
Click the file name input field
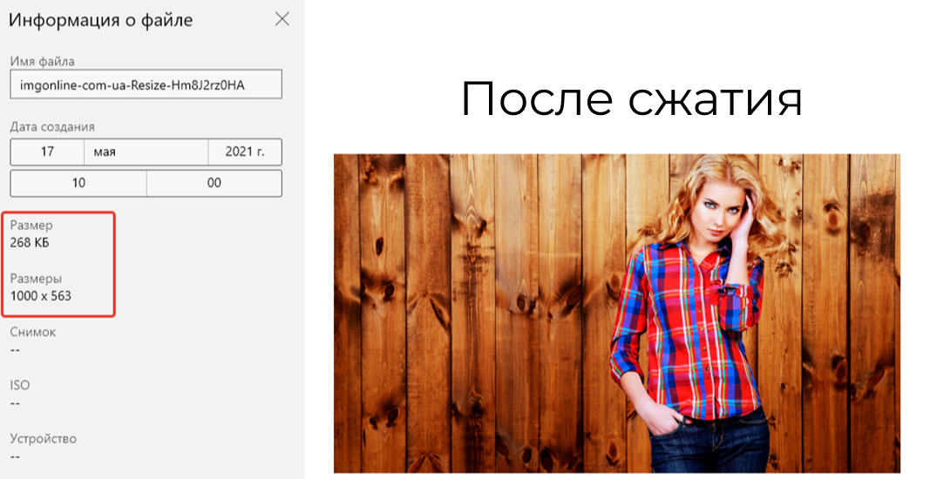(x=146, y=85)
